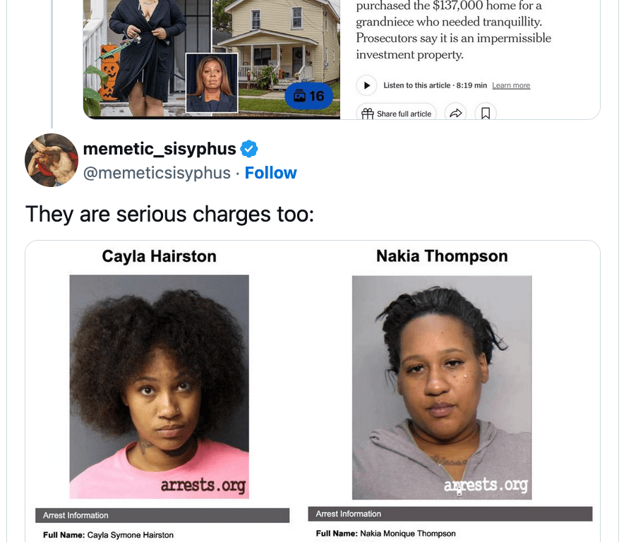Click the Learn more link

pyautogui.click(x=511, y=85)
